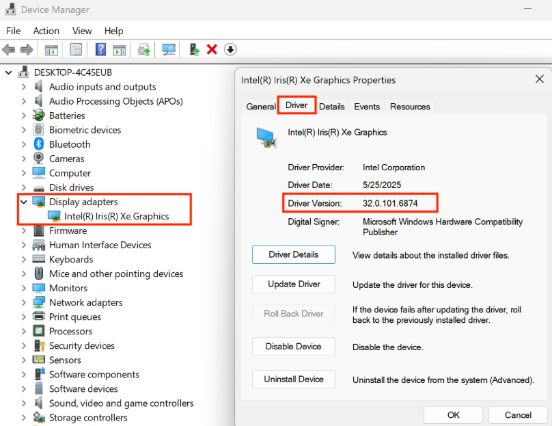
Task: Collapse the Display adapters category
Action: pyautogui.click(x=24, y=202)
